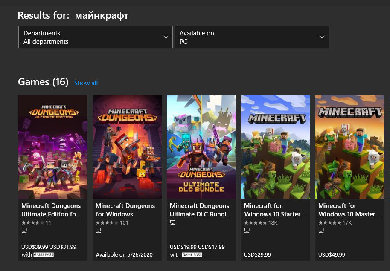390x271 pixels.
Task: Open Minecraft Dungeons Ultimate Edition cover art
Action: pyautogui.click(x=53, y=147)
